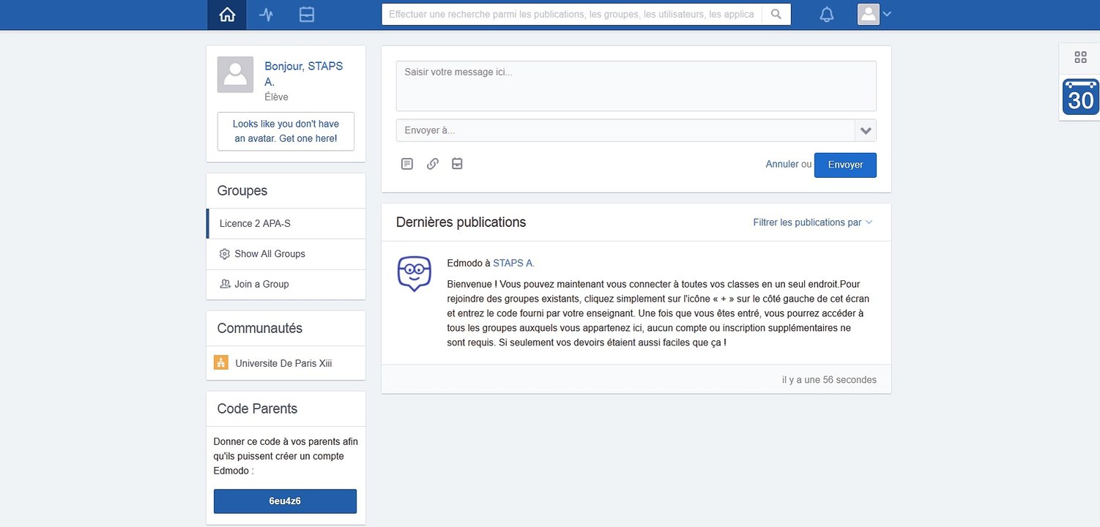Open the notifications bell
Image resolution: width=1100 pixels, height=527 pixels.
(x=827, y=15)
